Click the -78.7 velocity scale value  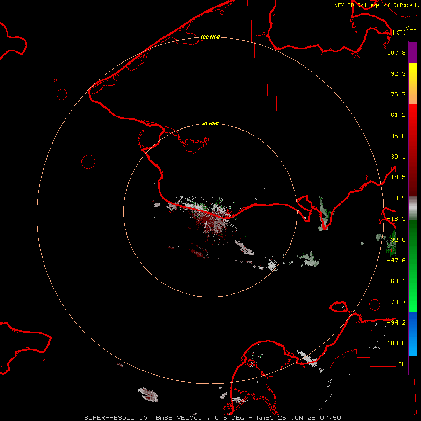pos(396,302)
